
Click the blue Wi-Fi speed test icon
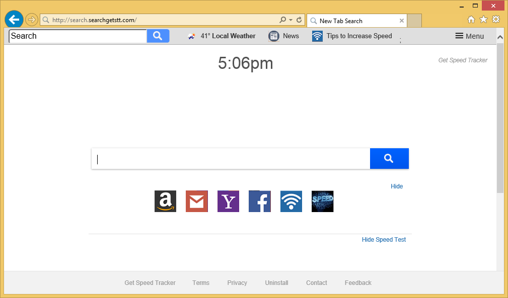(x=291, y=202)
